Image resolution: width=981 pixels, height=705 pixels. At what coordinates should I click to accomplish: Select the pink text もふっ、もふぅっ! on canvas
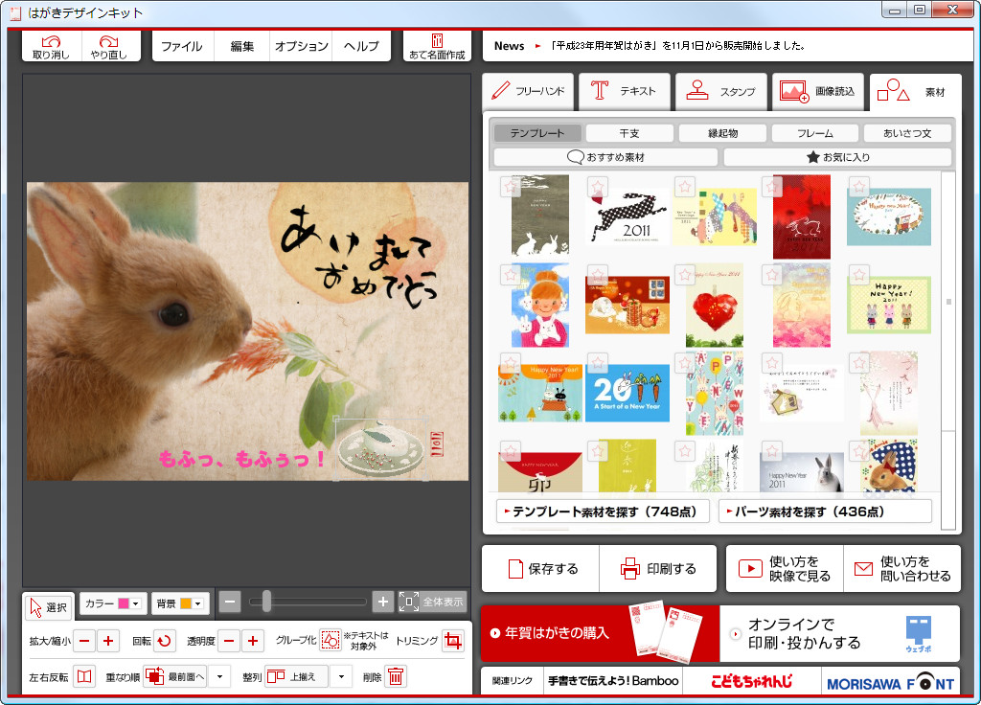pyautogui.click(x=241, y=459)
